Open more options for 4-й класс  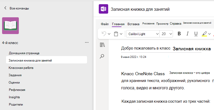tap(87, 42)
